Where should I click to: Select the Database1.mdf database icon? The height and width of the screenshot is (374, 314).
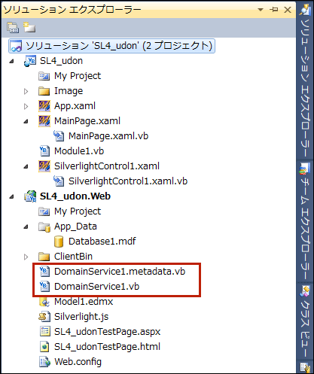tap(59, 242)
